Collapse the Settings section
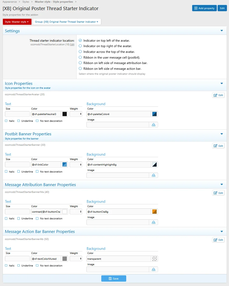This screenshot has height=286, width=229. (x=221, y=31)
